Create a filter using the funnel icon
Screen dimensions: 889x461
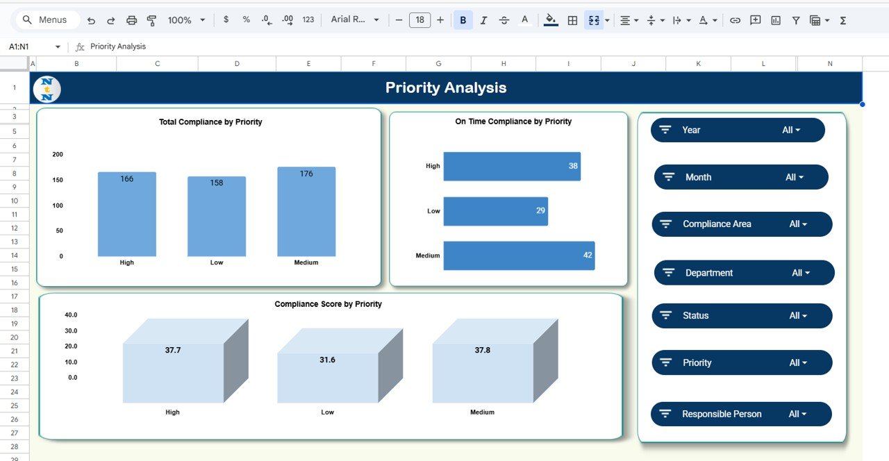point(795,20)
